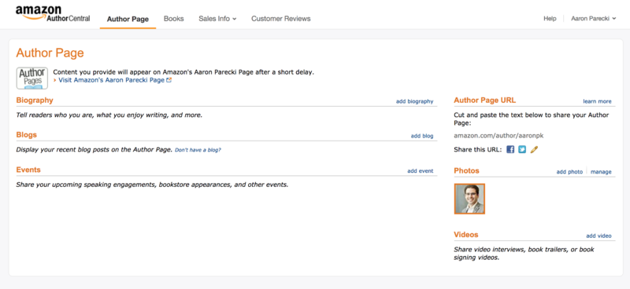
Task: Click the add biography link
Action: click(415, 101)
